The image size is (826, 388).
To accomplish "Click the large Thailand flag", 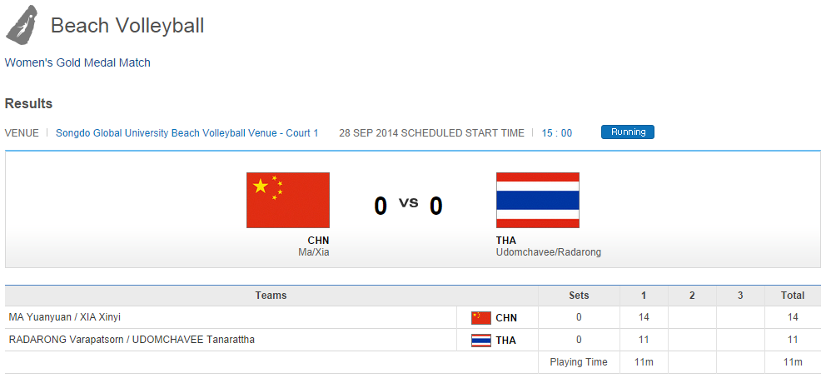I will pyautogui.click(x=538, y=200).
